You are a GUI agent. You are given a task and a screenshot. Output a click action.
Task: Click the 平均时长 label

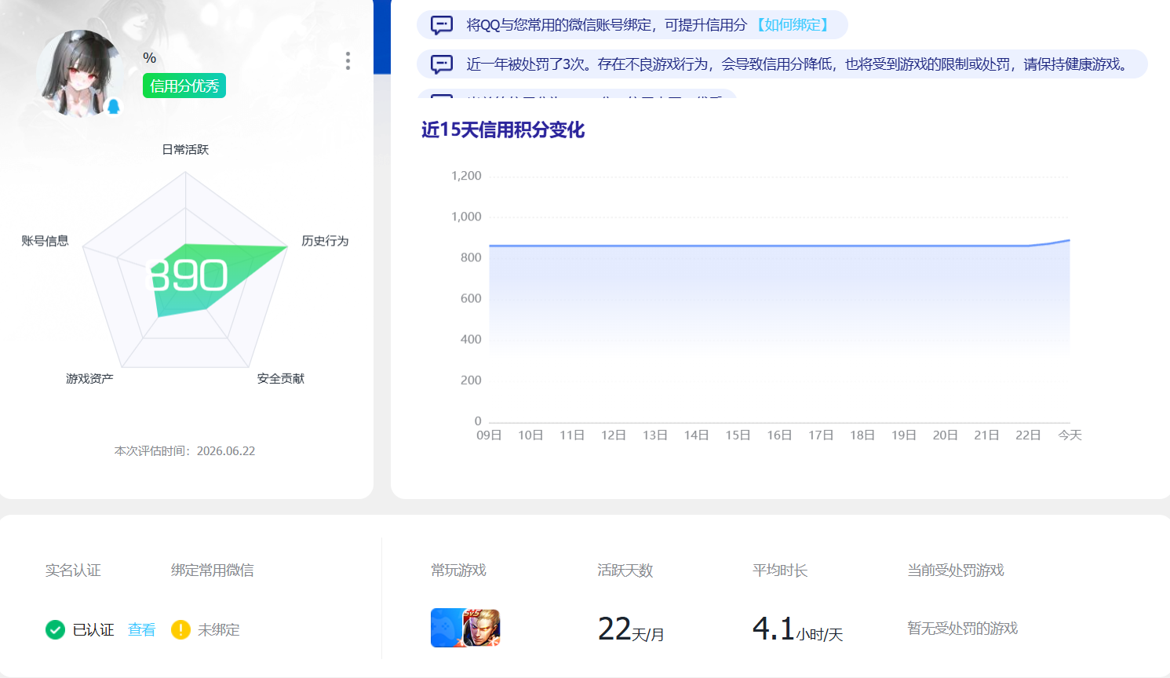[780, 570]
